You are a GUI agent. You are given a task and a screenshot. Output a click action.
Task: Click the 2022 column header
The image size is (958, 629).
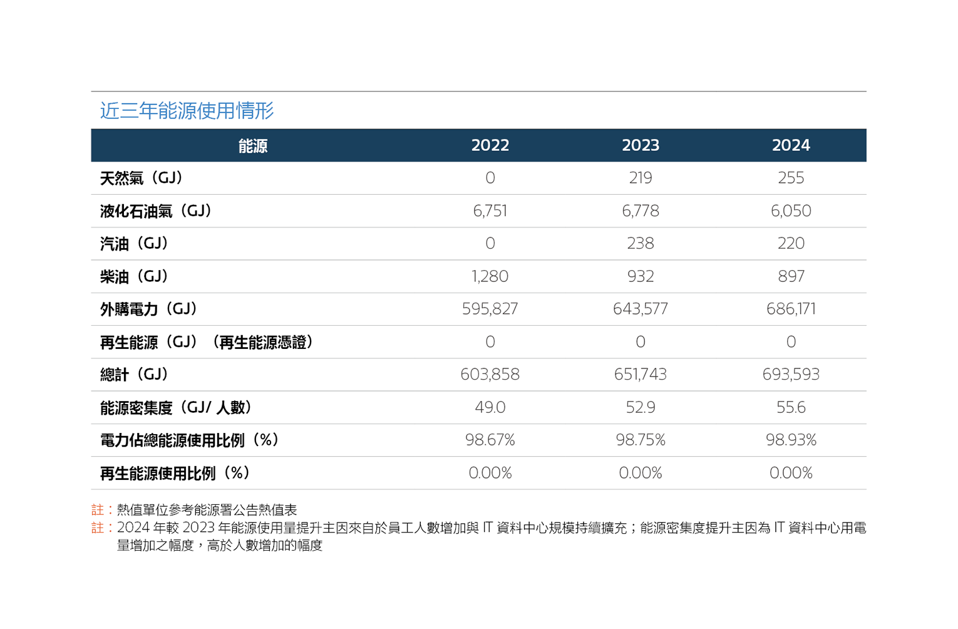coord(490,145)
